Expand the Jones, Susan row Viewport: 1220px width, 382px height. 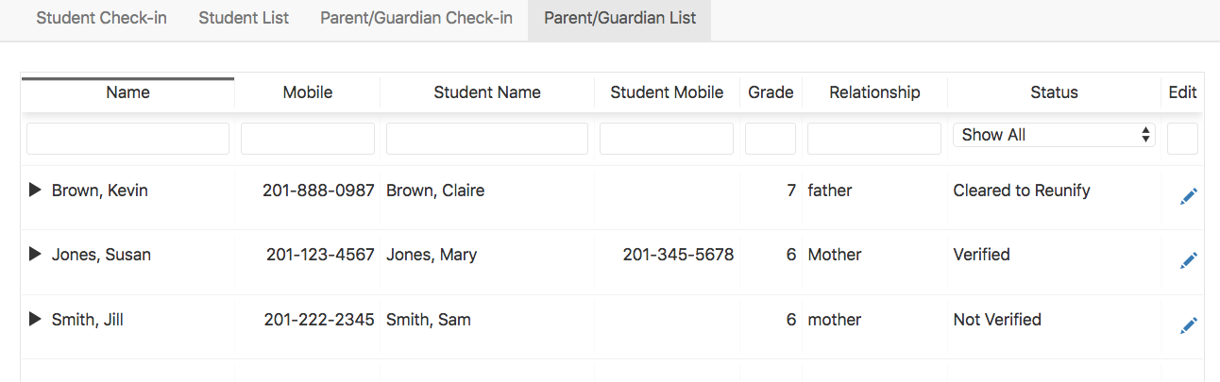point(35,255)
